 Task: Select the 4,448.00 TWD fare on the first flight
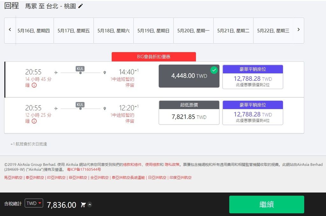coord(189,76)
